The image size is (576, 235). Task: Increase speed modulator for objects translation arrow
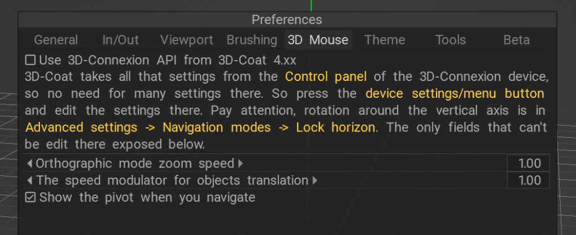coord(315,180)
